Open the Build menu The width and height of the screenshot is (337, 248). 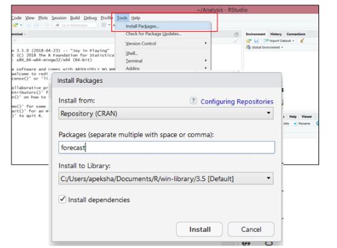click(x=75, y=18)
